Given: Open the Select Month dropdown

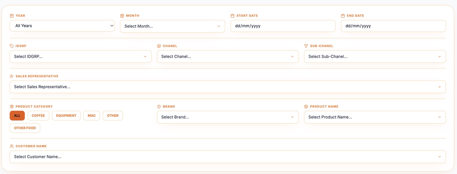Looking at the screenshot, I should pyautogui.click(x=172, y=26).
